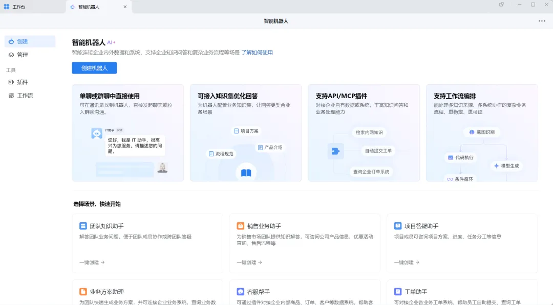Image resolution: width=553 pixels, height=305 pixels.
Task: Click the 自动提交工单 chip
Action: (378, 151)
